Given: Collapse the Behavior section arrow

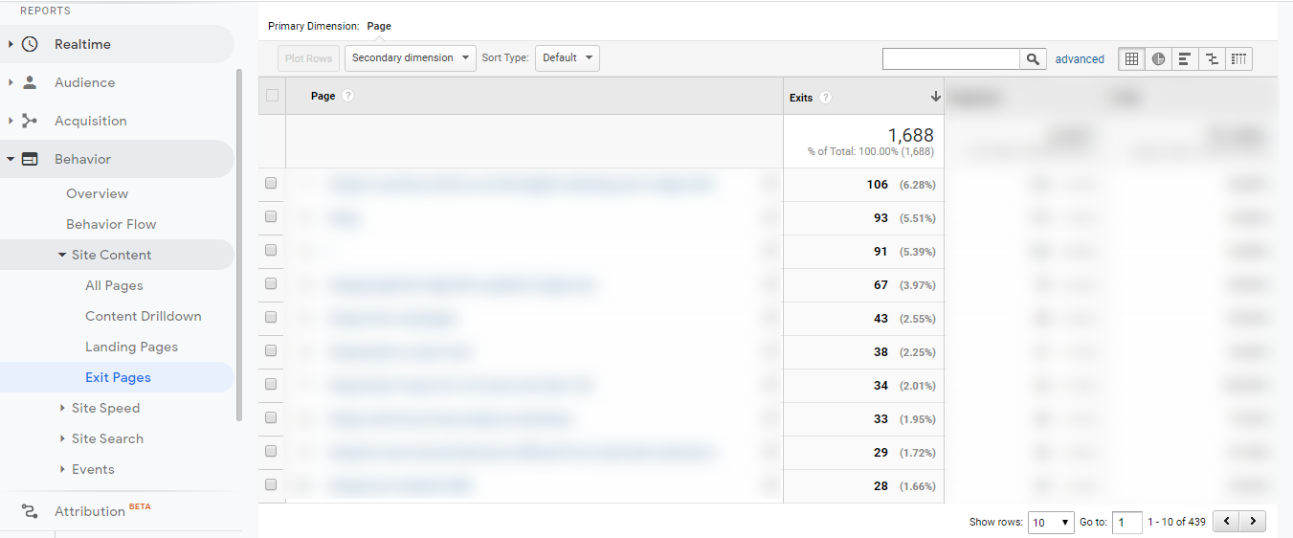Looking at the screenshot, I should 11,159.
